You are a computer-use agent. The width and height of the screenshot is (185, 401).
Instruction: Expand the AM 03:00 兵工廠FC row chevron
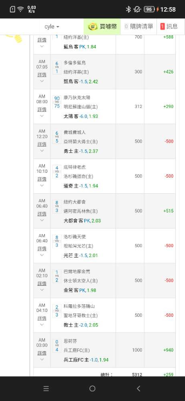(42, 359)
